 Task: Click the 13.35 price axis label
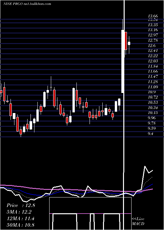point(153,25)
